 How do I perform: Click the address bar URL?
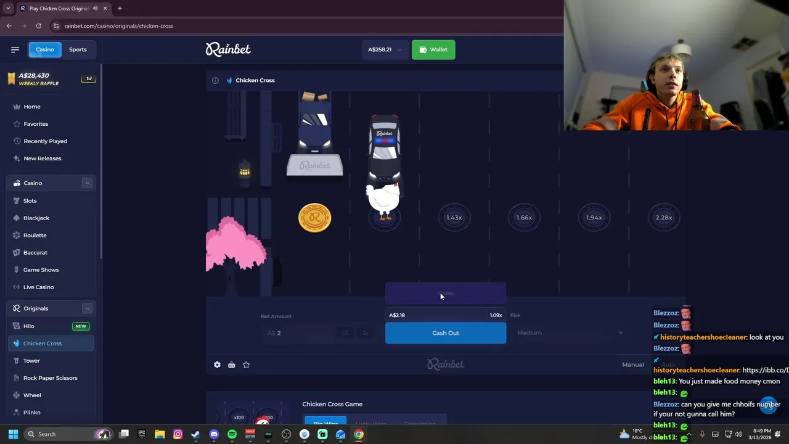(x=118, y=26)
